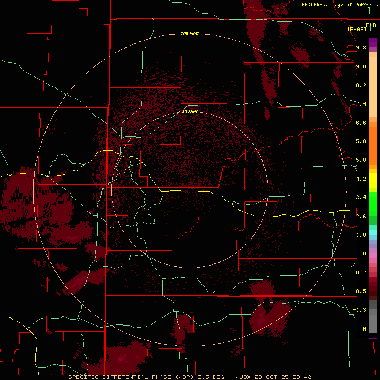This screenshot has width=380, height=380.
Task: Click the 9.8 value on the color scale
Action: pyautogui.click(x=361, y=47)
